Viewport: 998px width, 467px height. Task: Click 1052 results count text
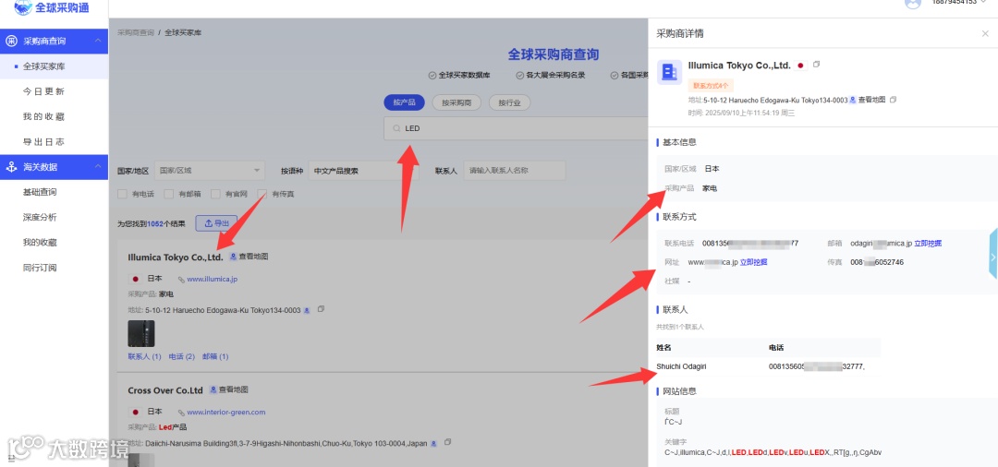click(156, 223)
